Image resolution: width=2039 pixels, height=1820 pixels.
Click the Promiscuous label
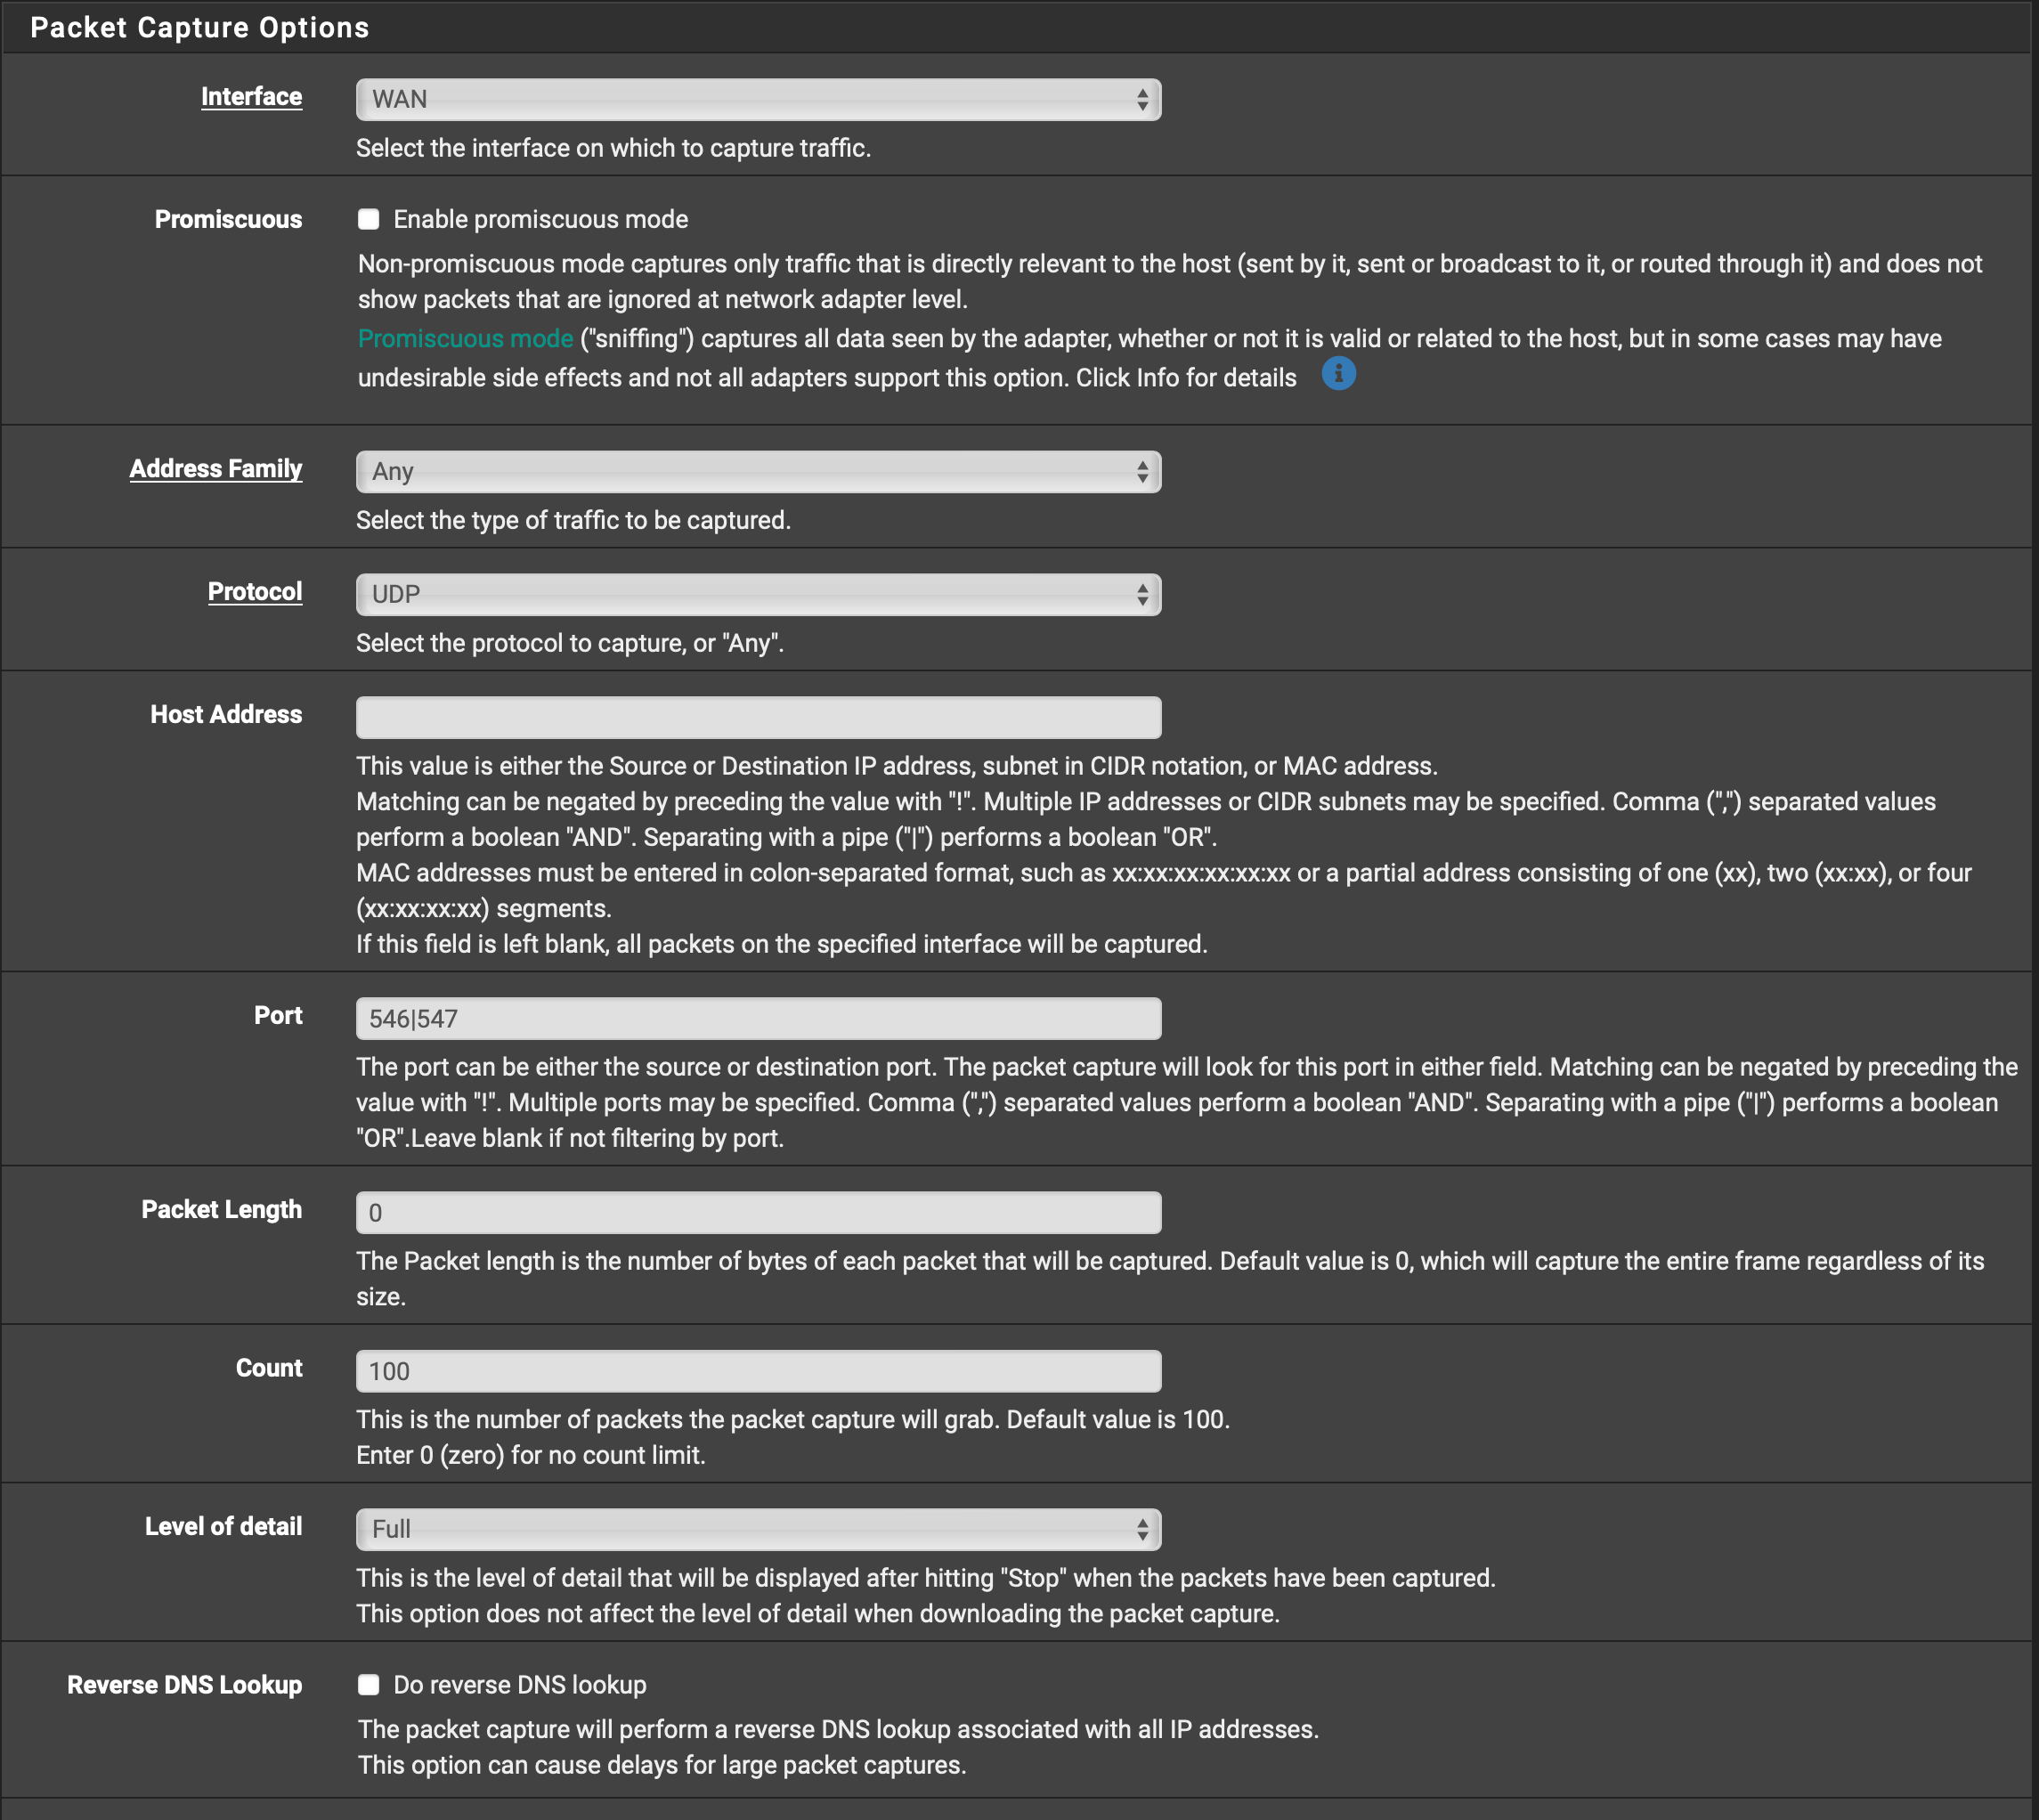click(x=228, y=220)
